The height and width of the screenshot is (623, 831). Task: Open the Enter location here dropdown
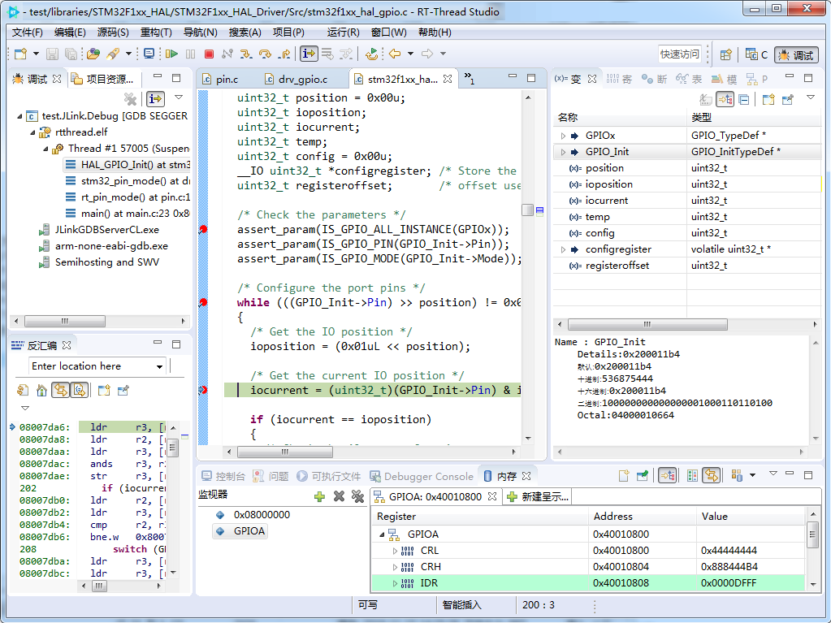click(x=159, y=366)
